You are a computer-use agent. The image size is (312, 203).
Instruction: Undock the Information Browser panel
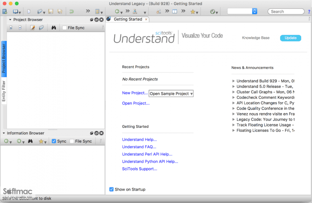coord(96,133)
